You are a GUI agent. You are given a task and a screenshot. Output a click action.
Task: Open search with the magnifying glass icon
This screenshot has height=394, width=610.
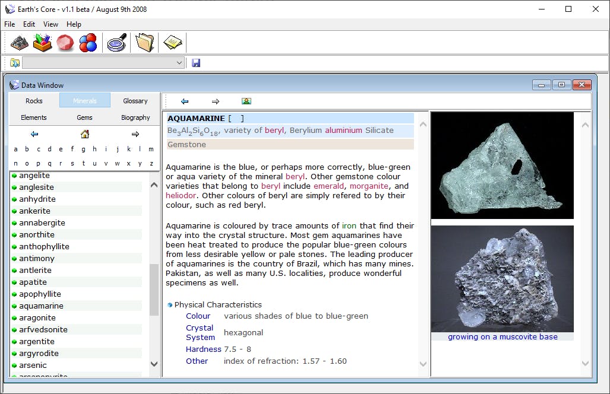pos(116,43)
